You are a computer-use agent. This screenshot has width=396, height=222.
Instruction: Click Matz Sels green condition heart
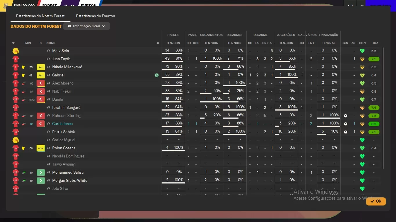click(x=362, y=51)
